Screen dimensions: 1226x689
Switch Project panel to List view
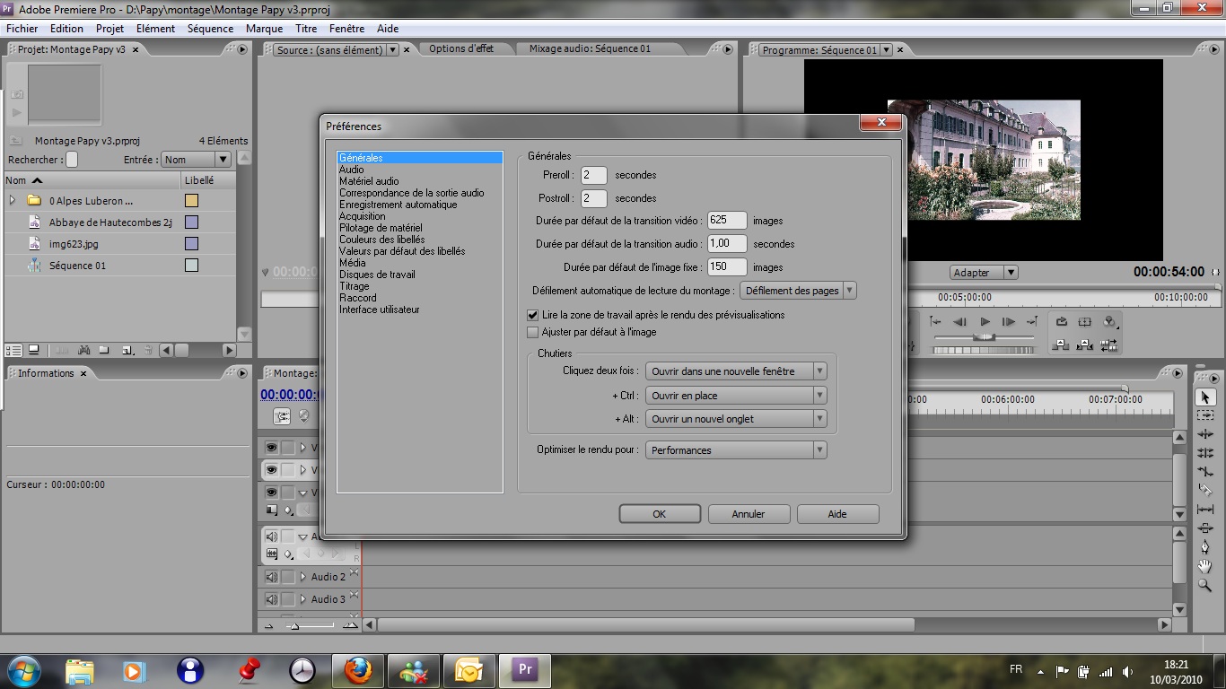point(13,350)
